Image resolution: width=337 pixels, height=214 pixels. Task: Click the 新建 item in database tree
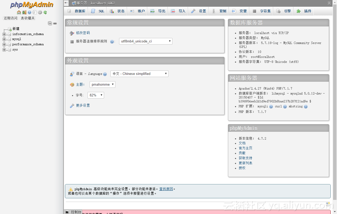pyautogui.click(x=16, y=29)
